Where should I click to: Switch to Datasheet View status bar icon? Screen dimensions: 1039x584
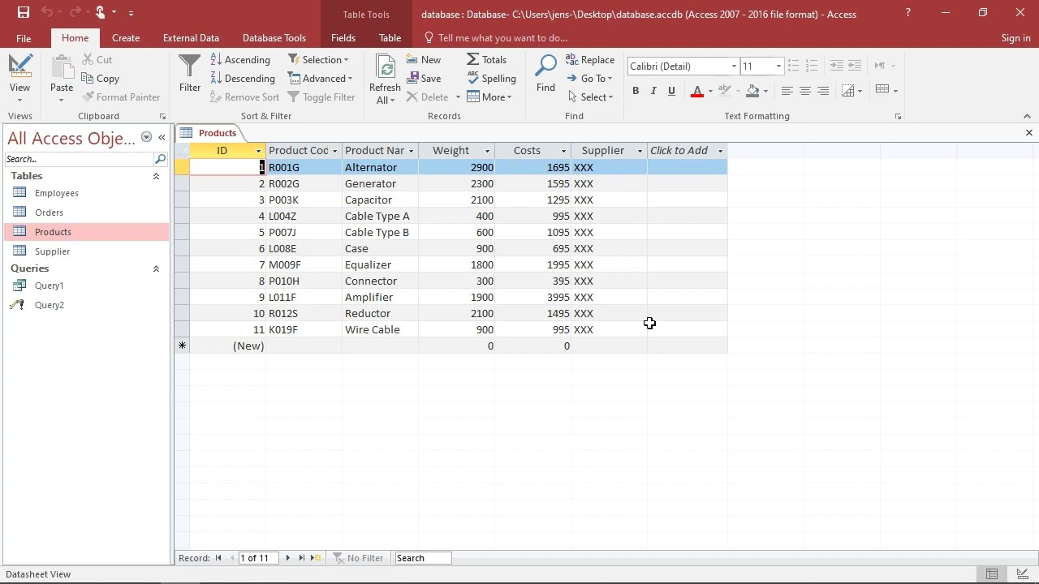pyautogui.click(x=992, y=574)
